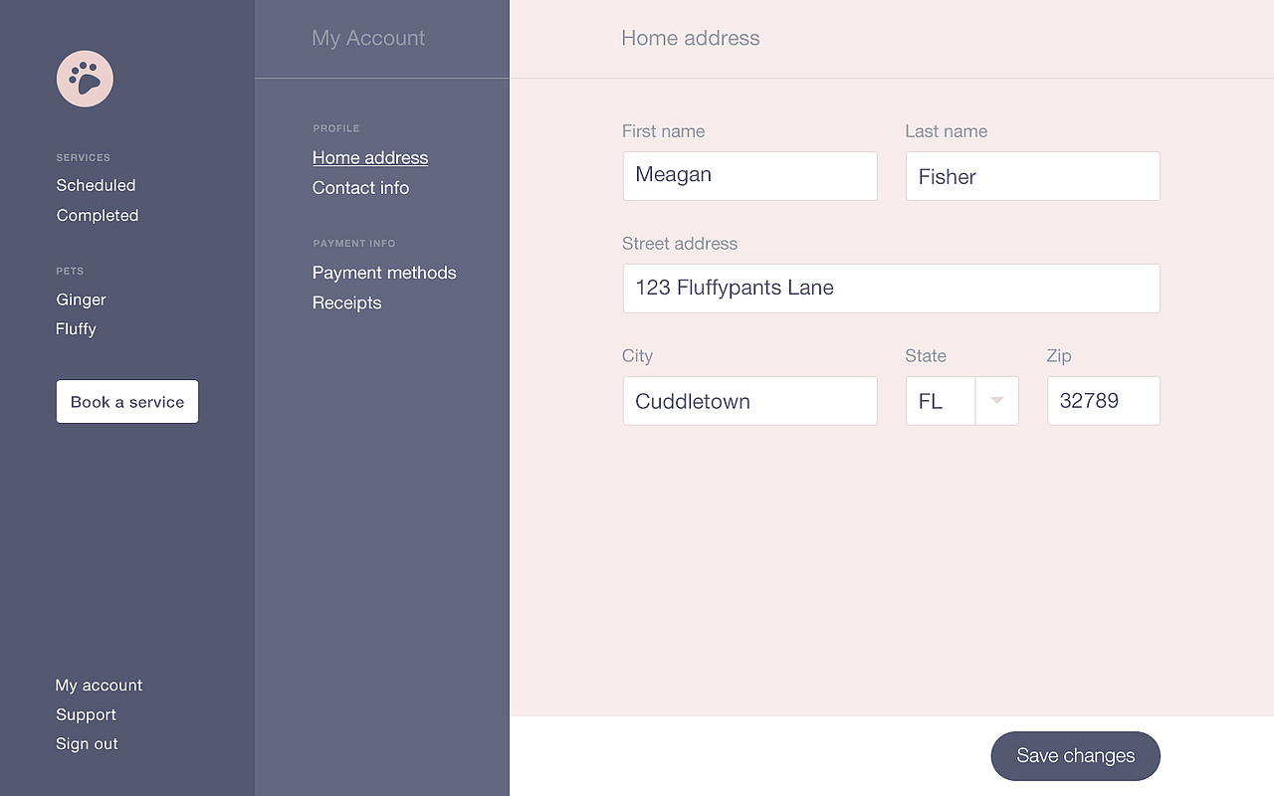Save changes to the address
The width and height of the screenshot is (1274, 796).
1076,756
